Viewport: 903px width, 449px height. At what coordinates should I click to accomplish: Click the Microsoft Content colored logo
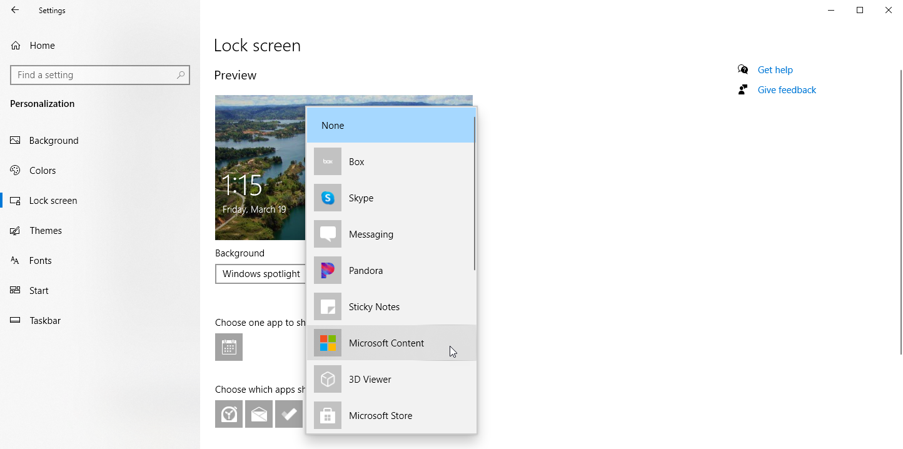point(328,343)
